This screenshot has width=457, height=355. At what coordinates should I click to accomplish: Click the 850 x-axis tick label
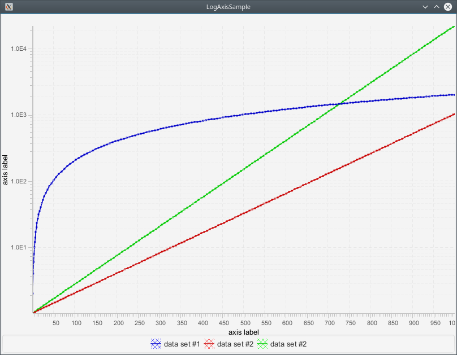393,323
